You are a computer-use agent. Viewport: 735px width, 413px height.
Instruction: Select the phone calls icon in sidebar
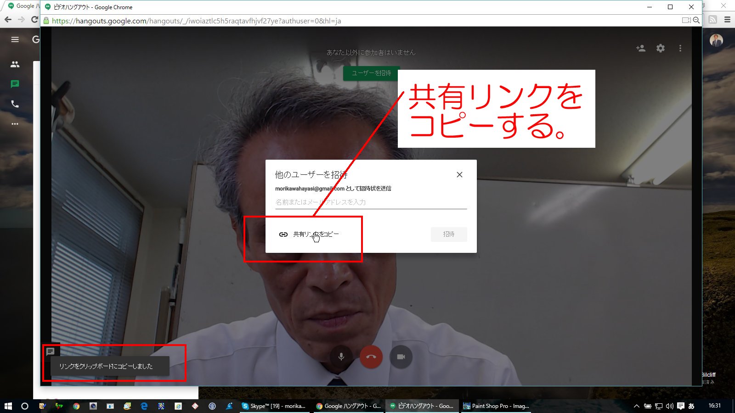[15, 104]
